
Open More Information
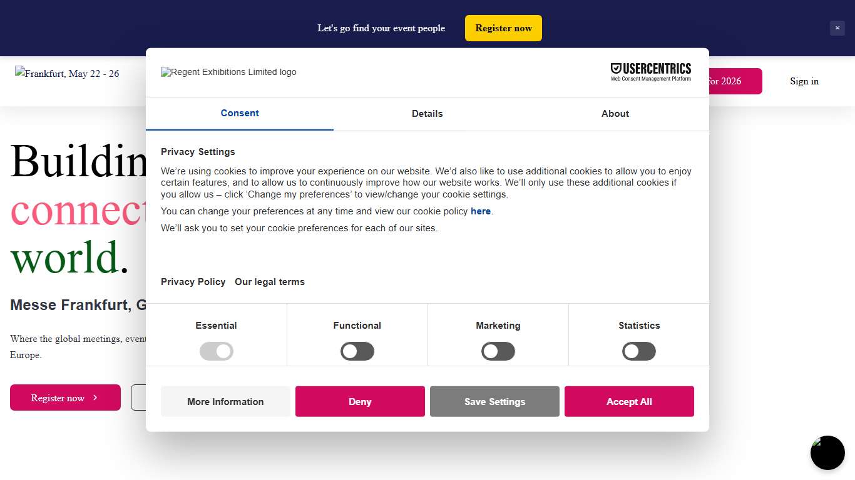coord(225,401)
